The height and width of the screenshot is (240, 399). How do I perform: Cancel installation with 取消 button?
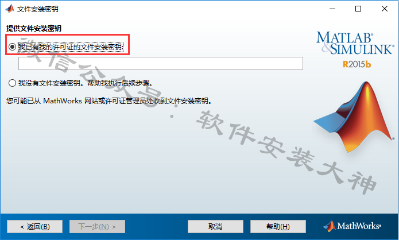[215, 227]
